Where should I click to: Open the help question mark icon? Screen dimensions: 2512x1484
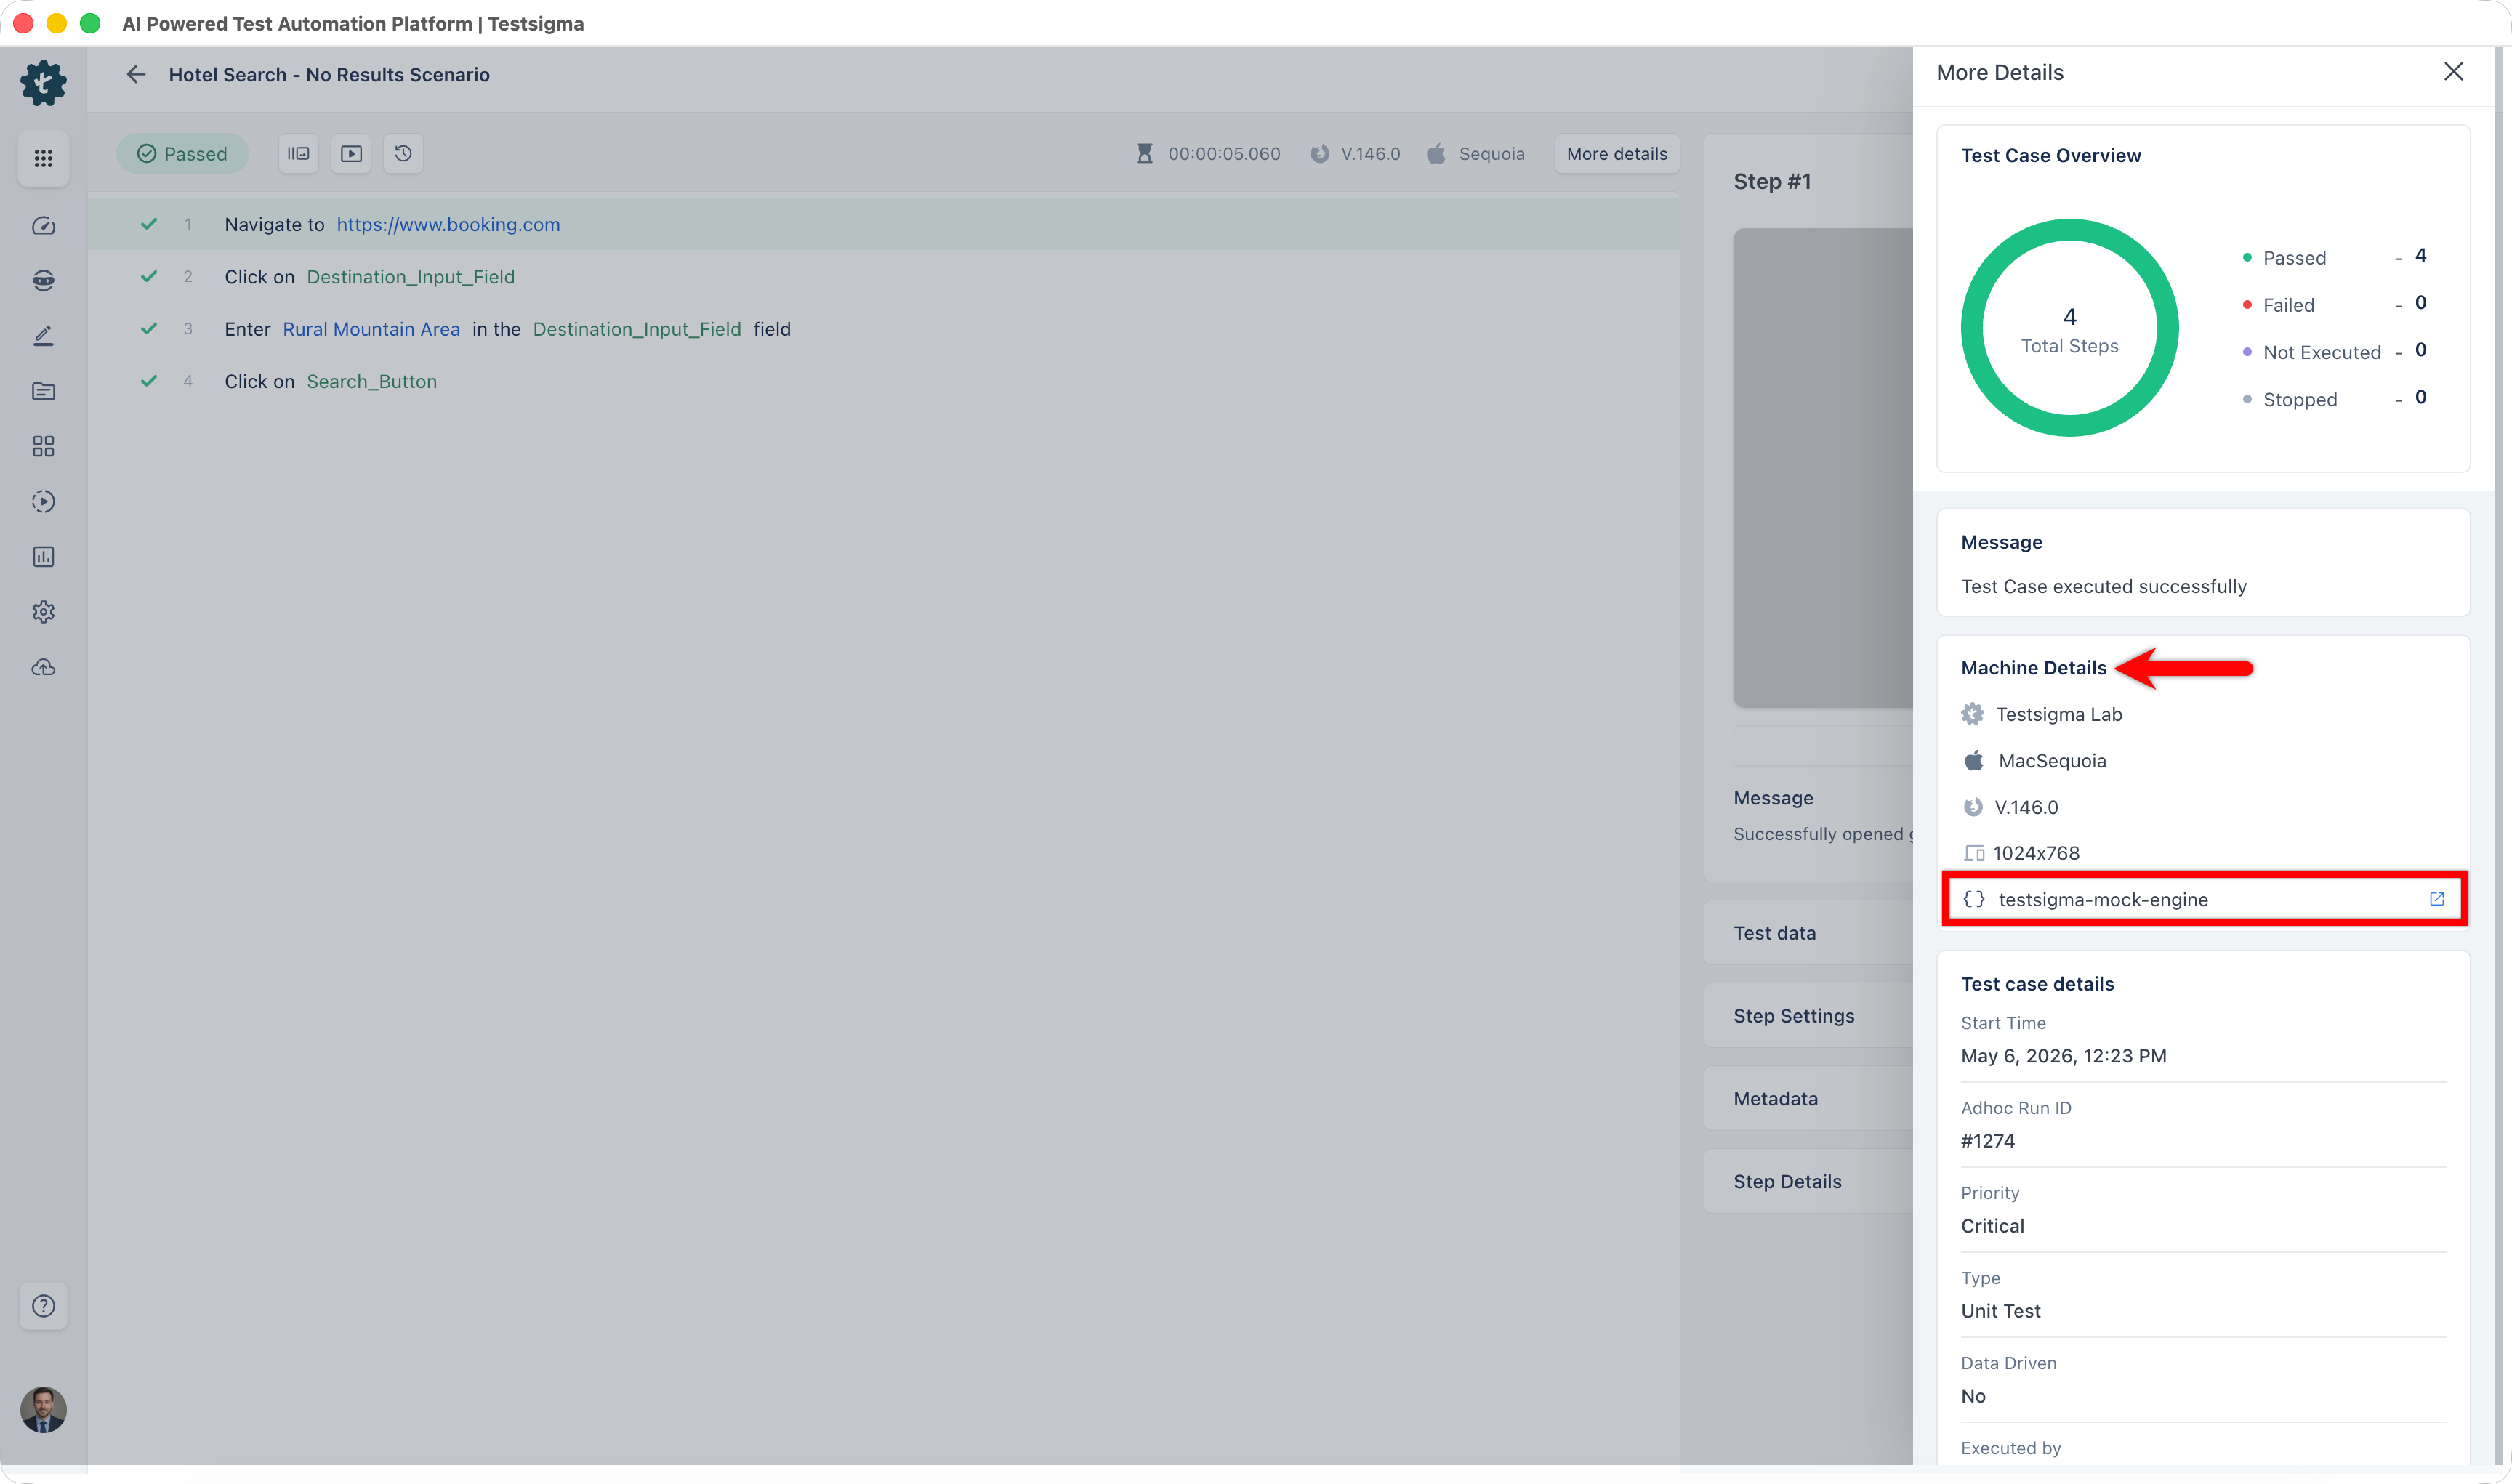(x=43, y=1306)
